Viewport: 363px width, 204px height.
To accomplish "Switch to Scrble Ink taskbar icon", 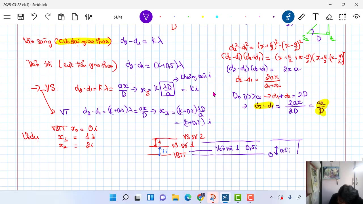I will [225, 197].
